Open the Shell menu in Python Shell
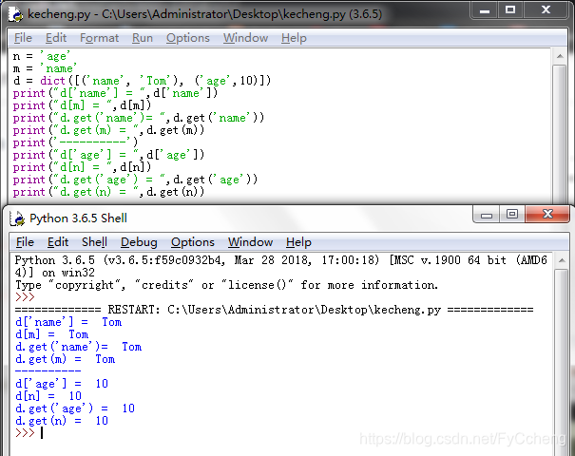This screenshot has width=575, height=456. 94,242
